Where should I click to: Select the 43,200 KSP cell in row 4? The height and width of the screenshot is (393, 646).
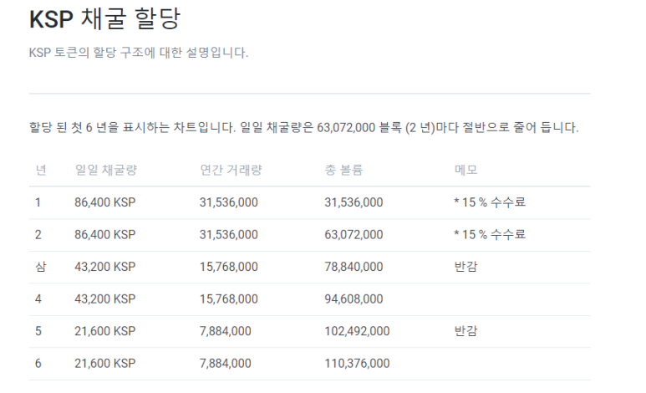pos(105,299)
